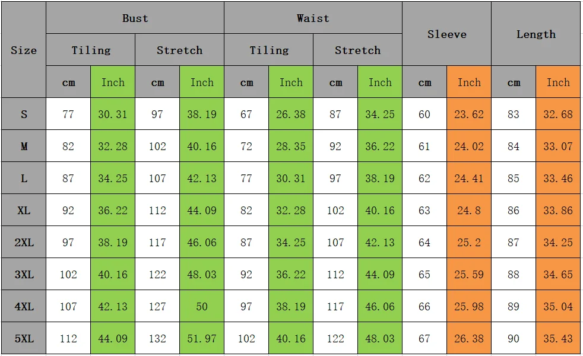Click the Waist header cell

[x=313, y=18]
